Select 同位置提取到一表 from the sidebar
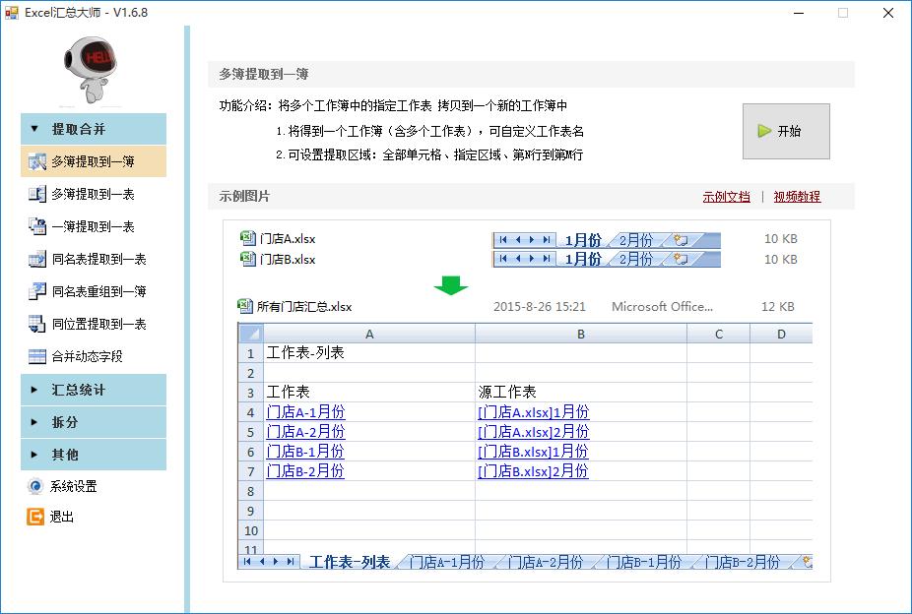This screenshot has width=912, height=614. point(94,324)
